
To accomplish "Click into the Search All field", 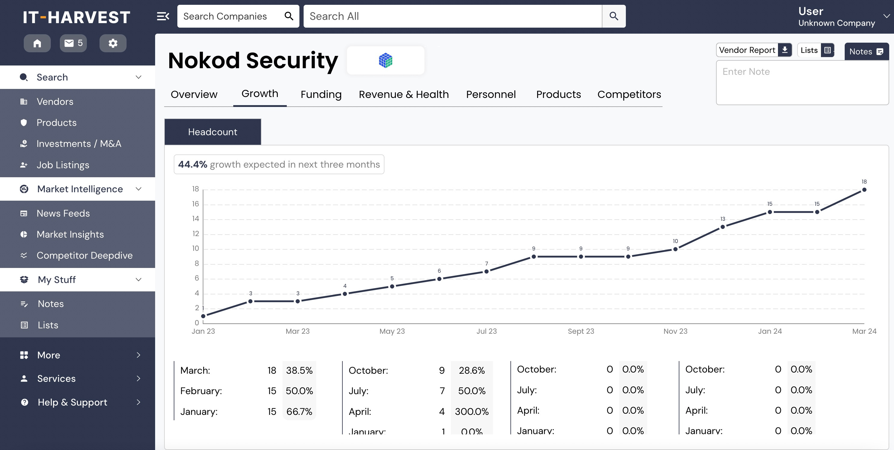I will 452,16.
